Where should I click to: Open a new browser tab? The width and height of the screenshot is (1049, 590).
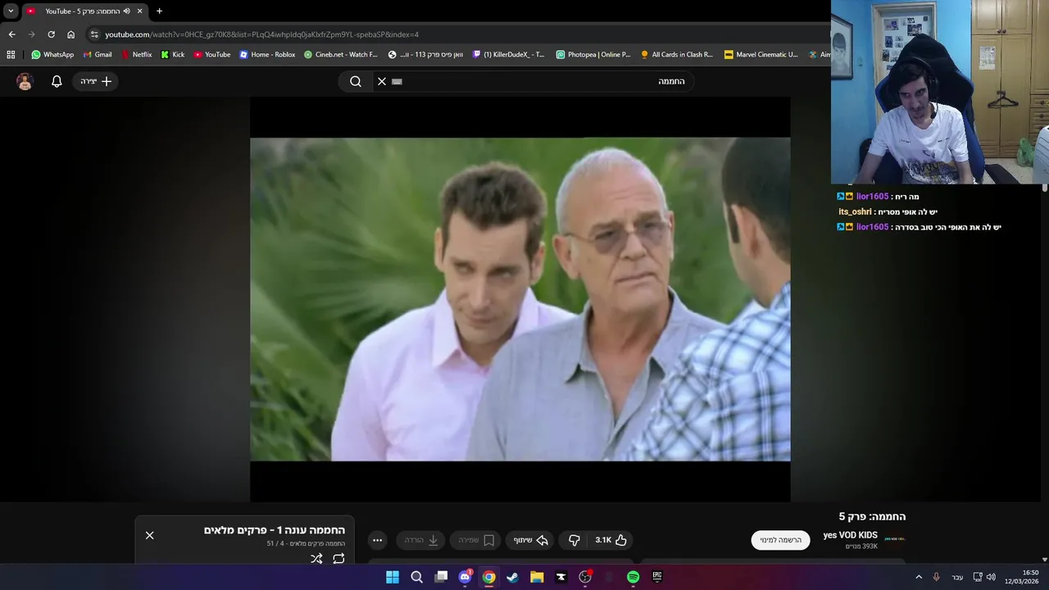(x=159, y=11)
